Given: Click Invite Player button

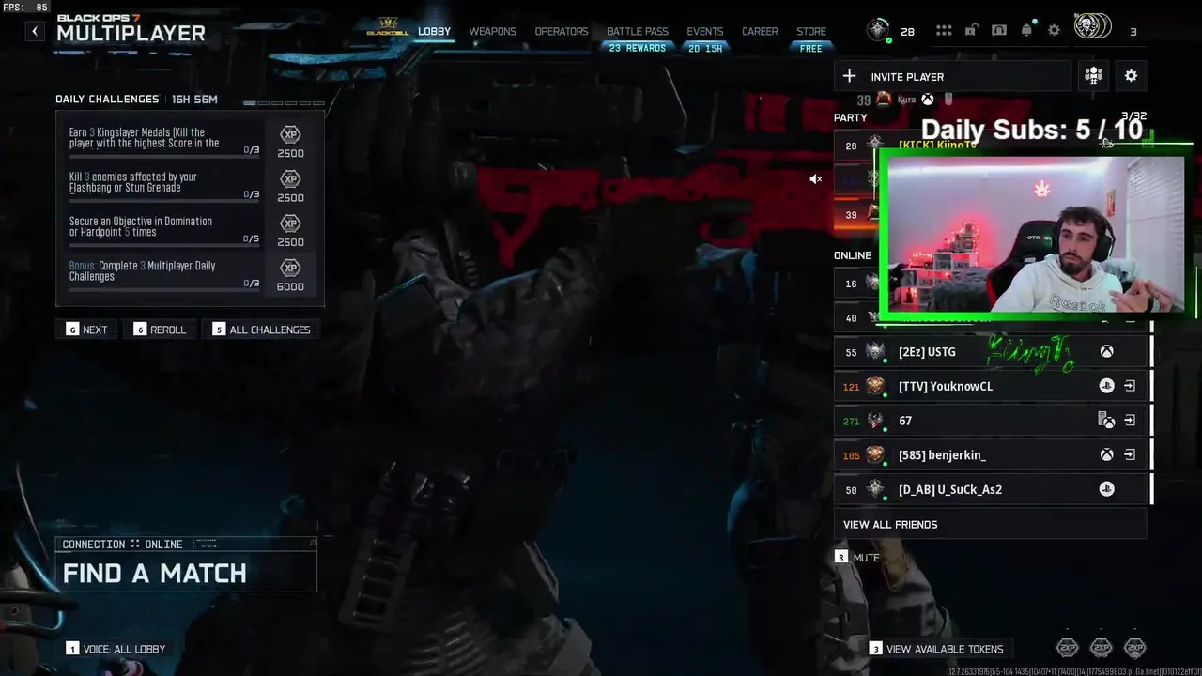Looking at the screenshot, I should (x=952, y=76).
